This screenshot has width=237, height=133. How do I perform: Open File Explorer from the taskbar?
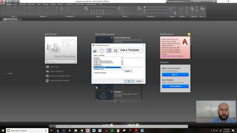(76, 130)
